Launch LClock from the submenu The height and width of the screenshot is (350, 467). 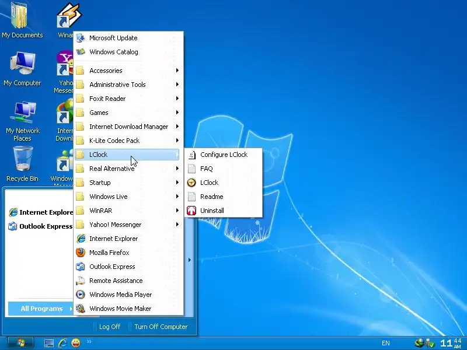pos(224,183)
